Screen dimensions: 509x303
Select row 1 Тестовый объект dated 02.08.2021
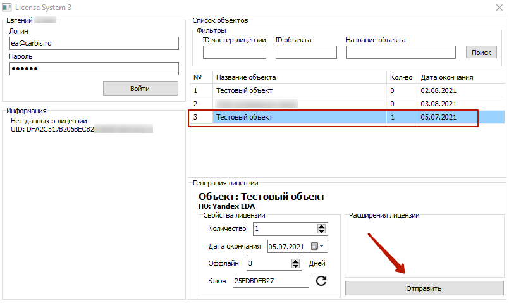347,90
